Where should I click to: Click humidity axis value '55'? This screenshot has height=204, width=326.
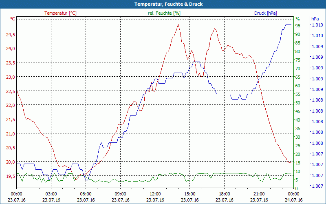point(298,94)
